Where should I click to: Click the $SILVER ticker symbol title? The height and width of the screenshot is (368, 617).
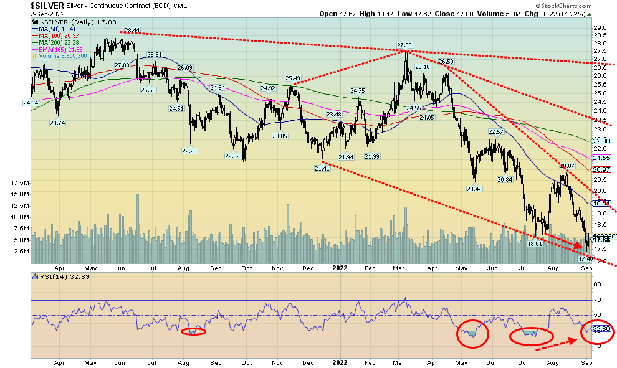tap(47, 6)
